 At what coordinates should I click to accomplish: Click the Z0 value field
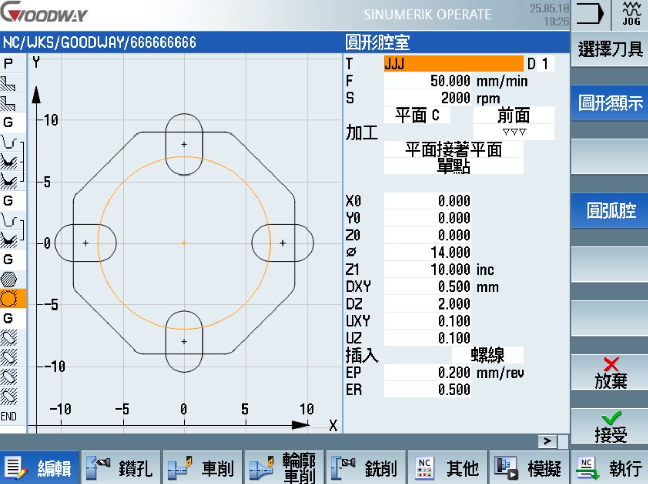[427, 235]
